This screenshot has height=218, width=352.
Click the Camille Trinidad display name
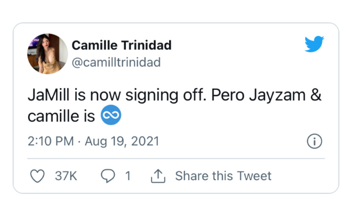coord(121,45)
